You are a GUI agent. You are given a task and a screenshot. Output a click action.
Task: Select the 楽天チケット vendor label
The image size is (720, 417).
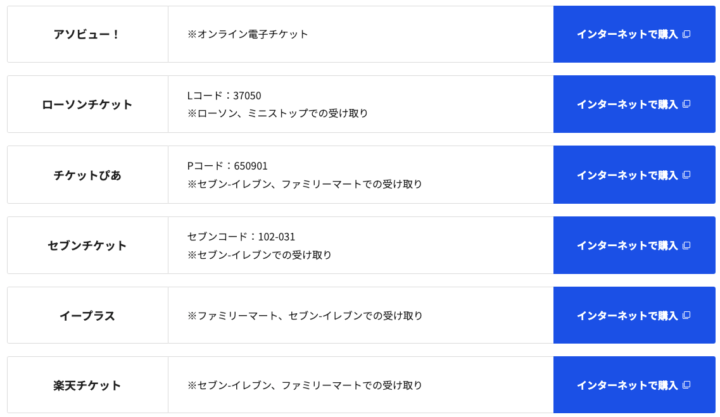point(87,385)
